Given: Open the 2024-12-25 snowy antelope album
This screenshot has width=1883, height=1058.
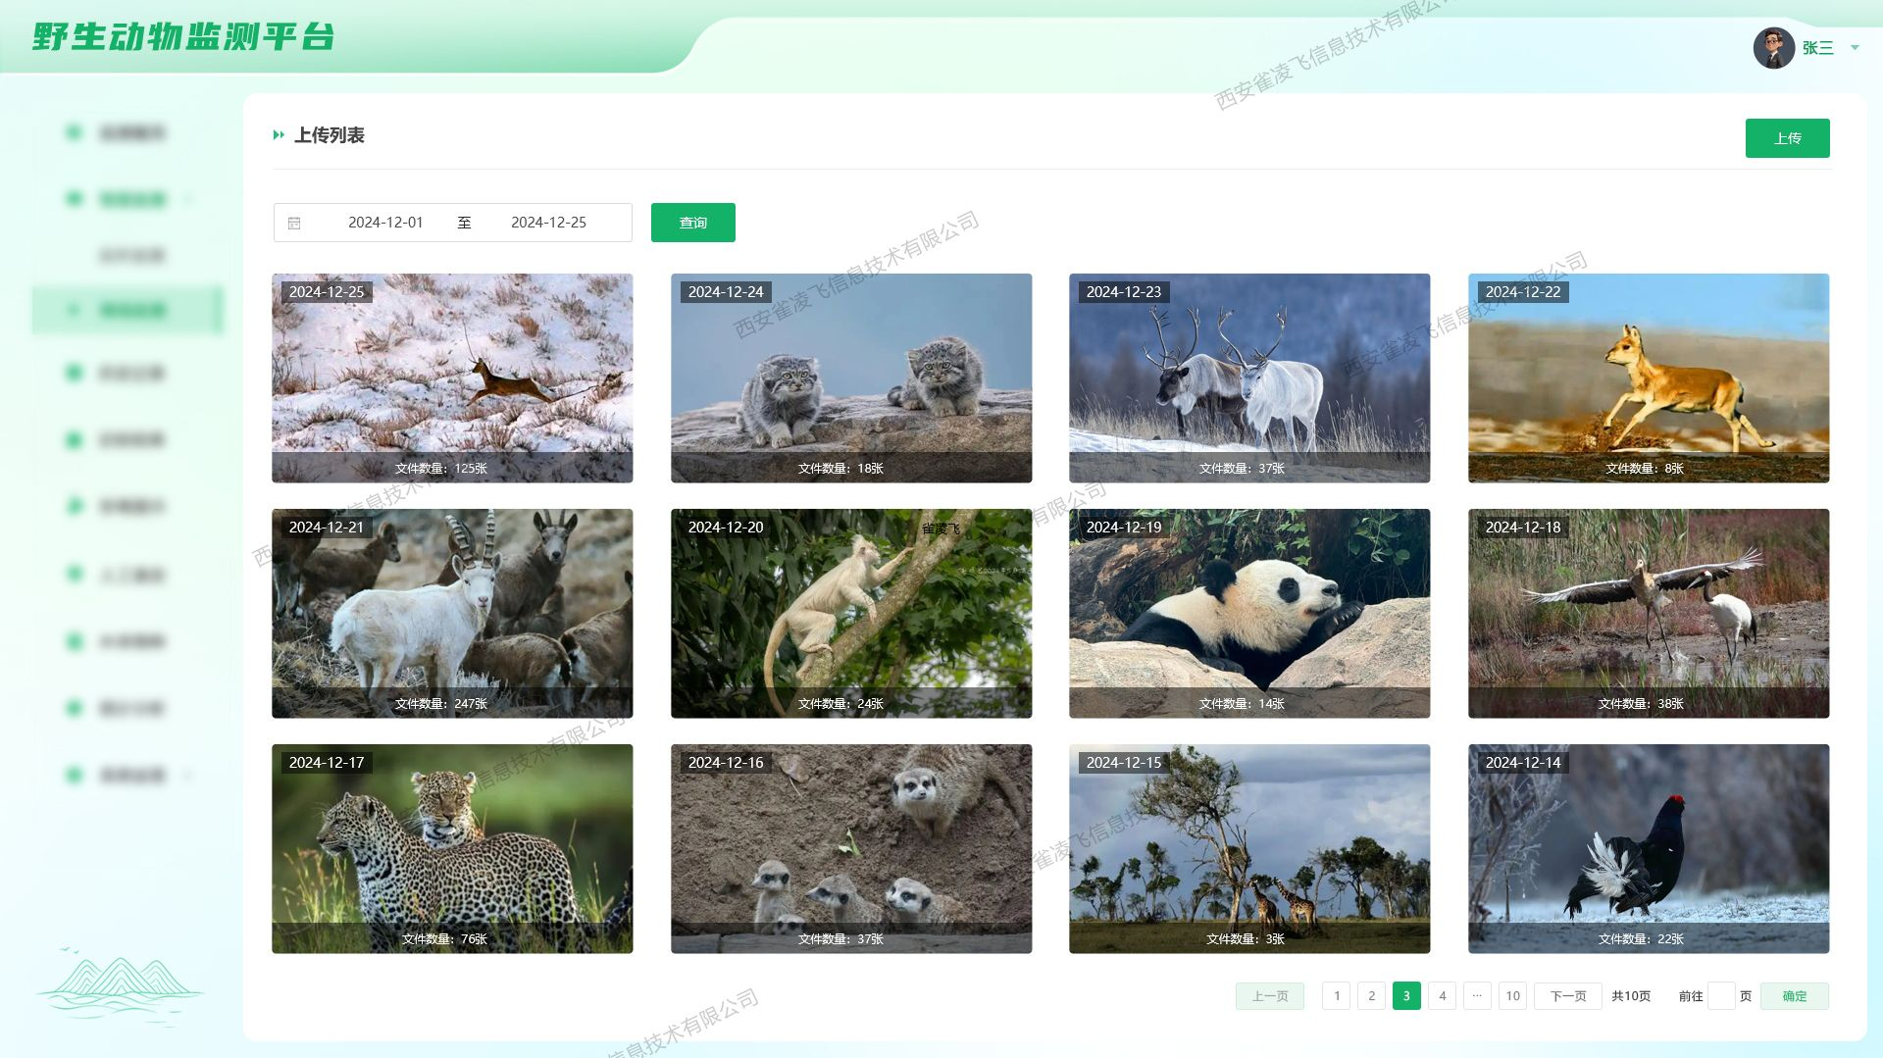Looking at the screenshot, I should [452, 378].
